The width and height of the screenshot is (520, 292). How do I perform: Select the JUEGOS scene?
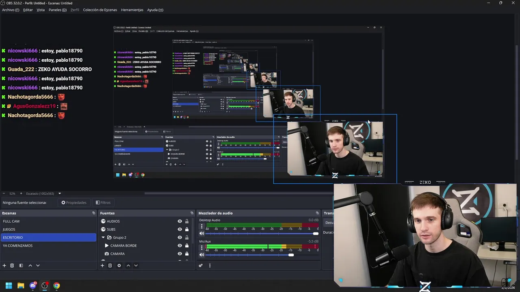[x=48, y=230]
